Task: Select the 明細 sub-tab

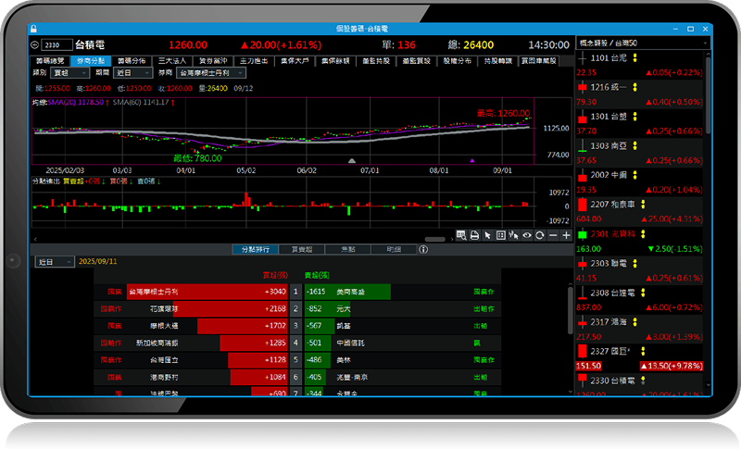Action: [395, 249]
